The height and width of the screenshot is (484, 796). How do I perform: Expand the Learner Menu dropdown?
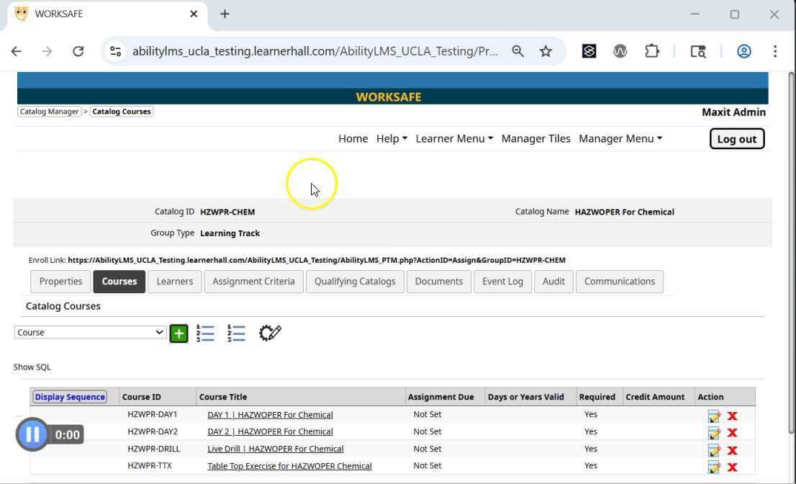pyautogui.click(x=453, y=138)
